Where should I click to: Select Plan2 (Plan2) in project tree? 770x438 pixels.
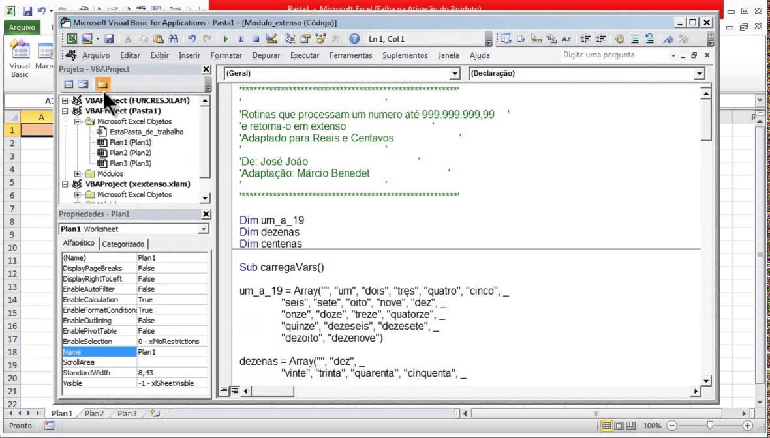[x=130, y=153]
